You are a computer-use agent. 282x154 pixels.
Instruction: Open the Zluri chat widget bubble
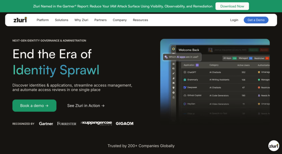click(273, 146)
